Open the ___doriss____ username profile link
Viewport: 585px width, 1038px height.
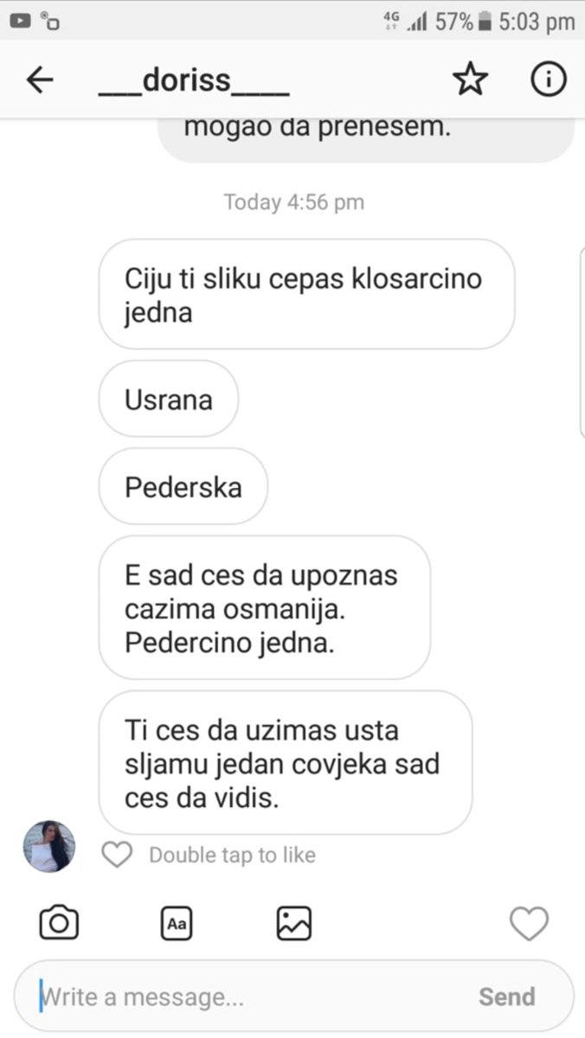point(194,80)
